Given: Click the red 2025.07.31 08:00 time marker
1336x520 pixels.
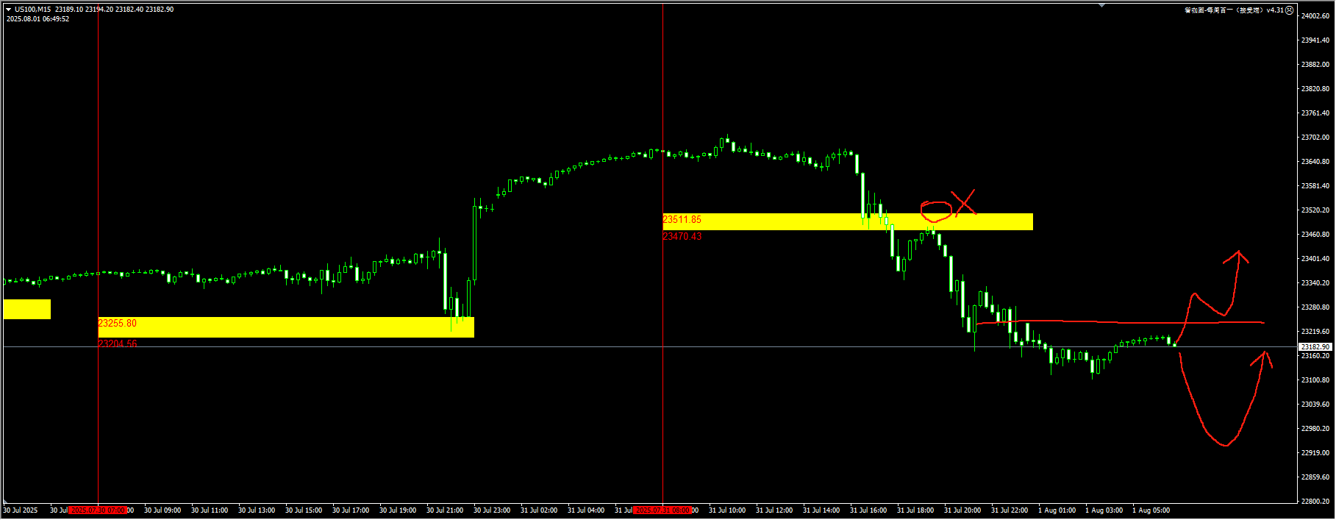Looking at the screenshot, I should tap(662, 510).
